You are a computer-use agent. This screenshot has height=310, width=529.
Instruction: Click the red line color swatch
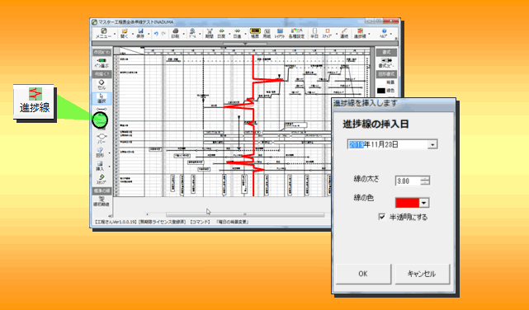(408, 203)
